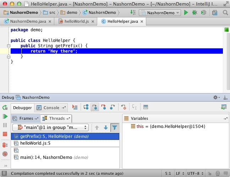
Task: Stop the debug session with red square
Action: tap(5, 134)
